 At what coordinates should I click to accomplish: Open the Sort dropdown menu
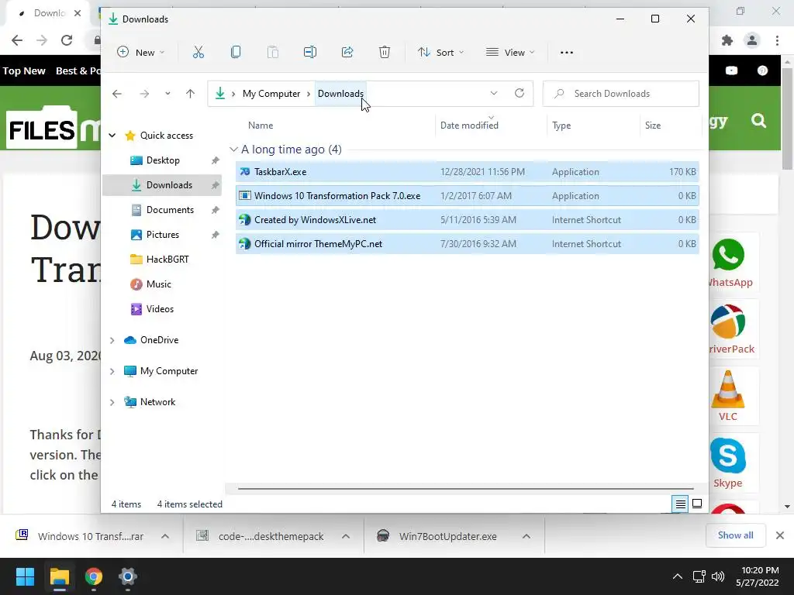coord(440,52)
